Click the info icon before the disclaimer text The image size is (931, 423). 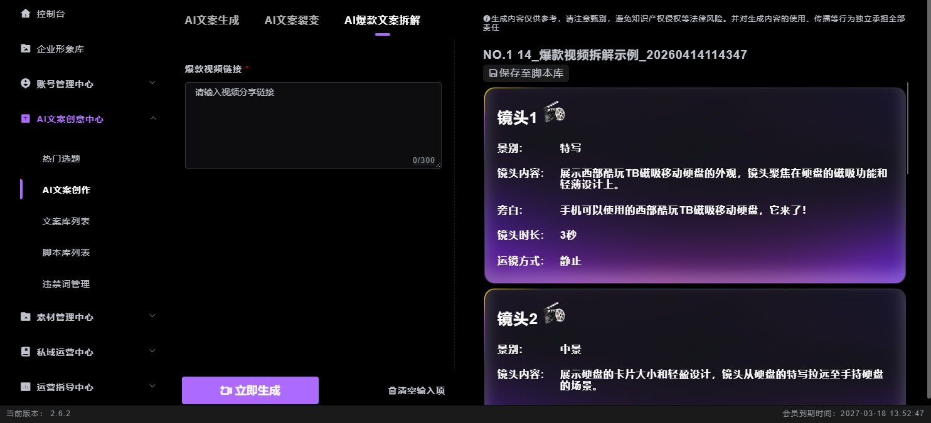coord(487,19)
